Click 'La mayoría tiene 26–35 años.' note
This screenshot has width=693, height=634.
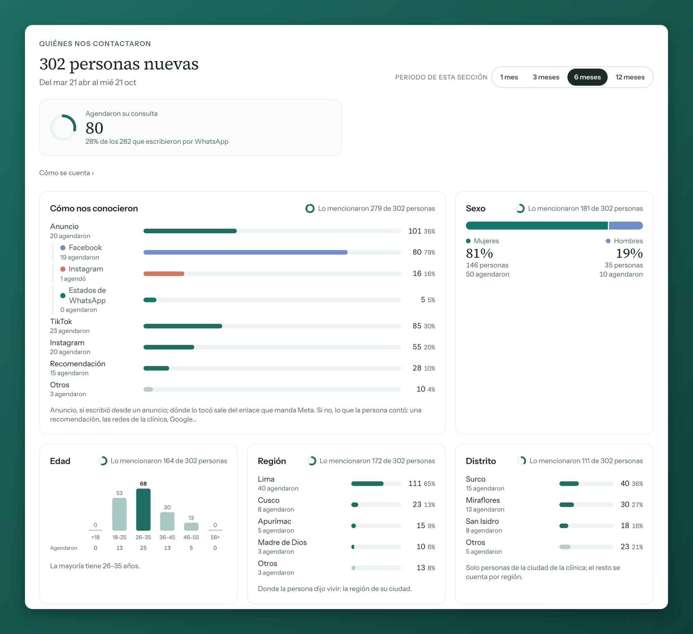pyautogui.click(x=95, y=566)
